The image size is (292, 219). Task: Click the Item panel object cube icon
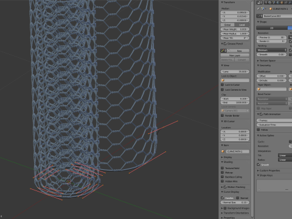pyautogui.click(x=223, y=151)
